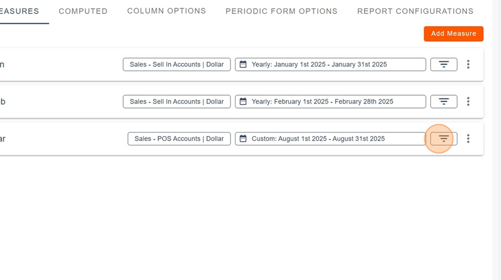The width and height of the screenshot is (501, 280).
Task: Open filter for February measure row
Action: pyautogui.click(x=444, y=101)
